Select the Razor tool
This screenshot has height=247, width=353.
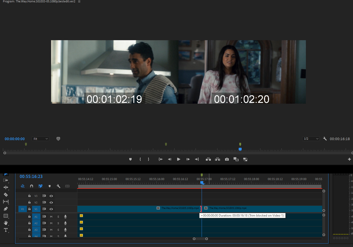[x=6, y=195]
